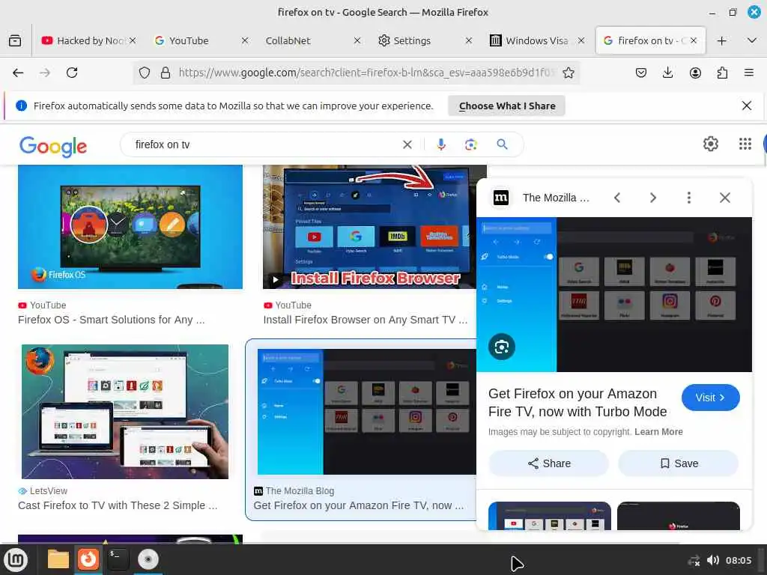Open the Terminal from the taskbar
This screenshot has width=767, height=575.
click(118, 559)
